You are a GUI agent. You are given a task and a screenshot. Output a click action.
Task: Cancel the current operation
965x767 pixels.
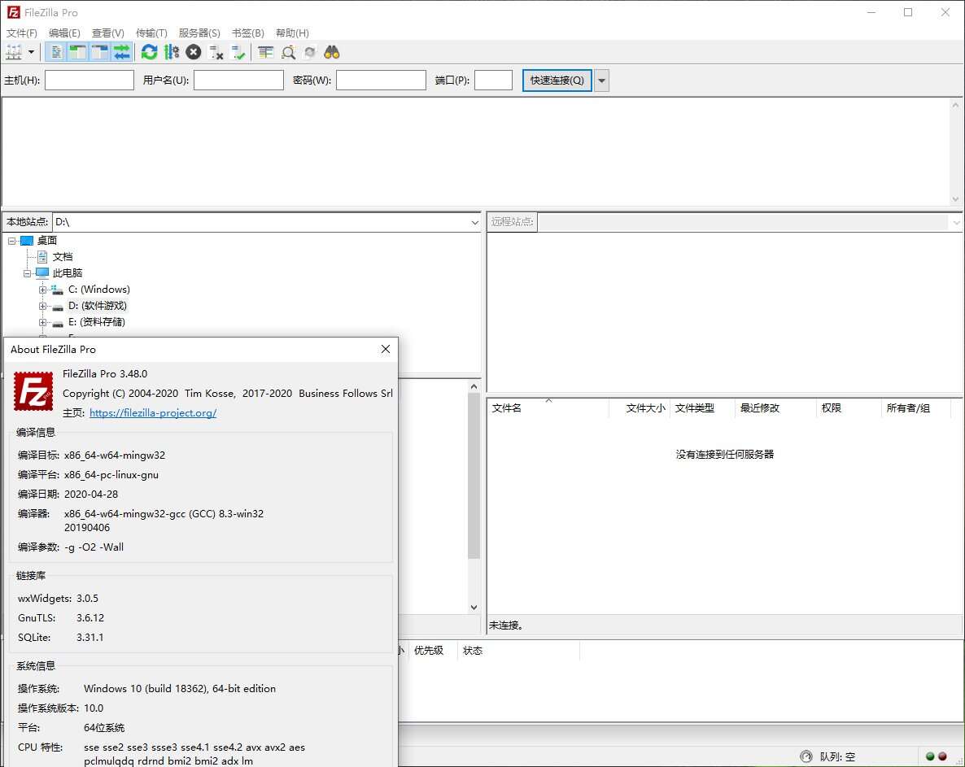point(194,51)
